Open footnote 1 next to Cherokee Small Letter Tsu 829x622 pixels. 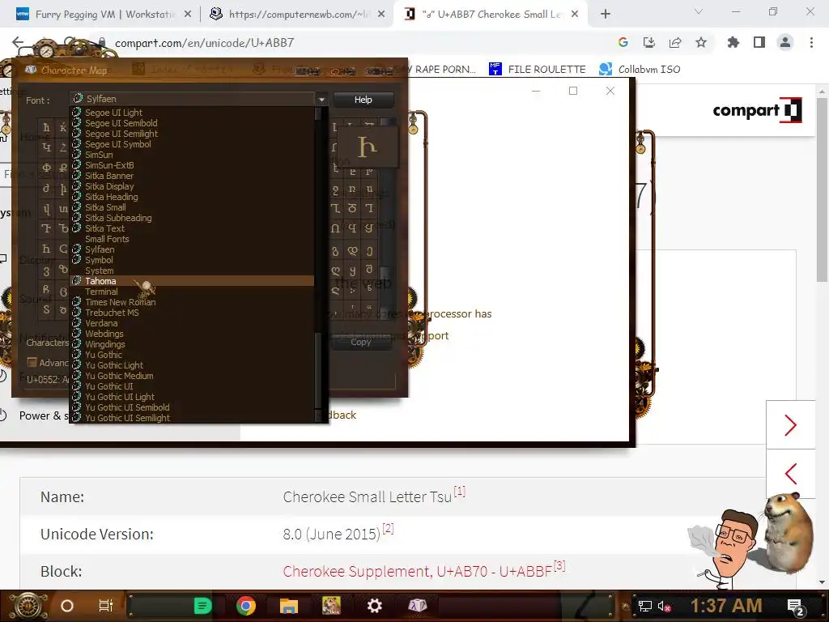460,492
